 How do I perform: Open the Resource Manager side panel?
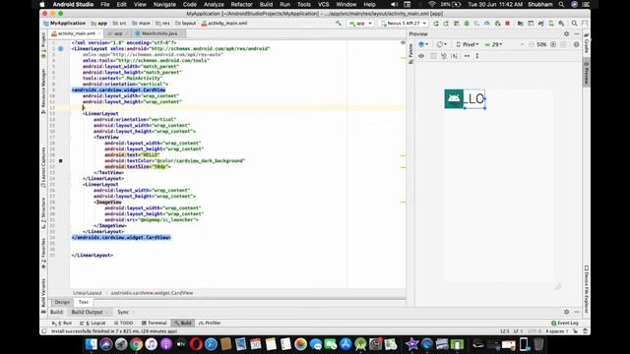point(43,90)
